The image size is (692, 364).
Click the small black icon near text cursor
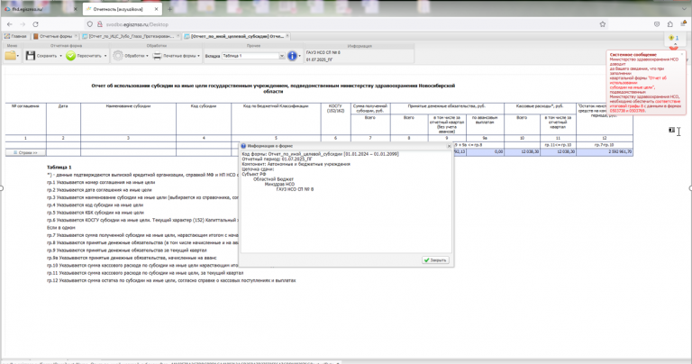coord(671,130)
